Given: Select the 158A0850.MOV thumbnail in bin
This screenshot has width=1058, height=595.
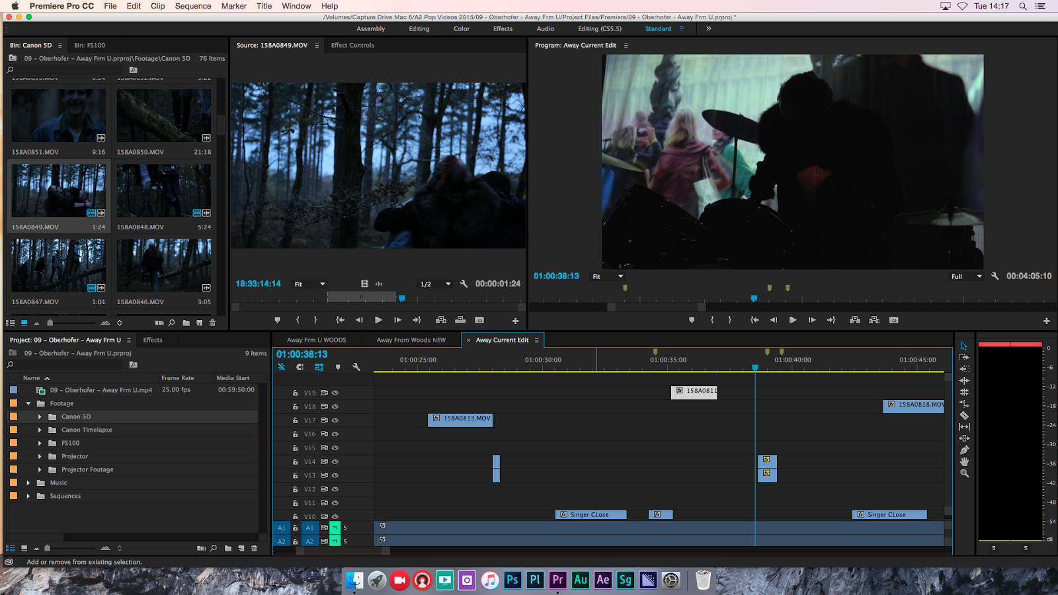Looking at the screenshot, I should 164,116.
